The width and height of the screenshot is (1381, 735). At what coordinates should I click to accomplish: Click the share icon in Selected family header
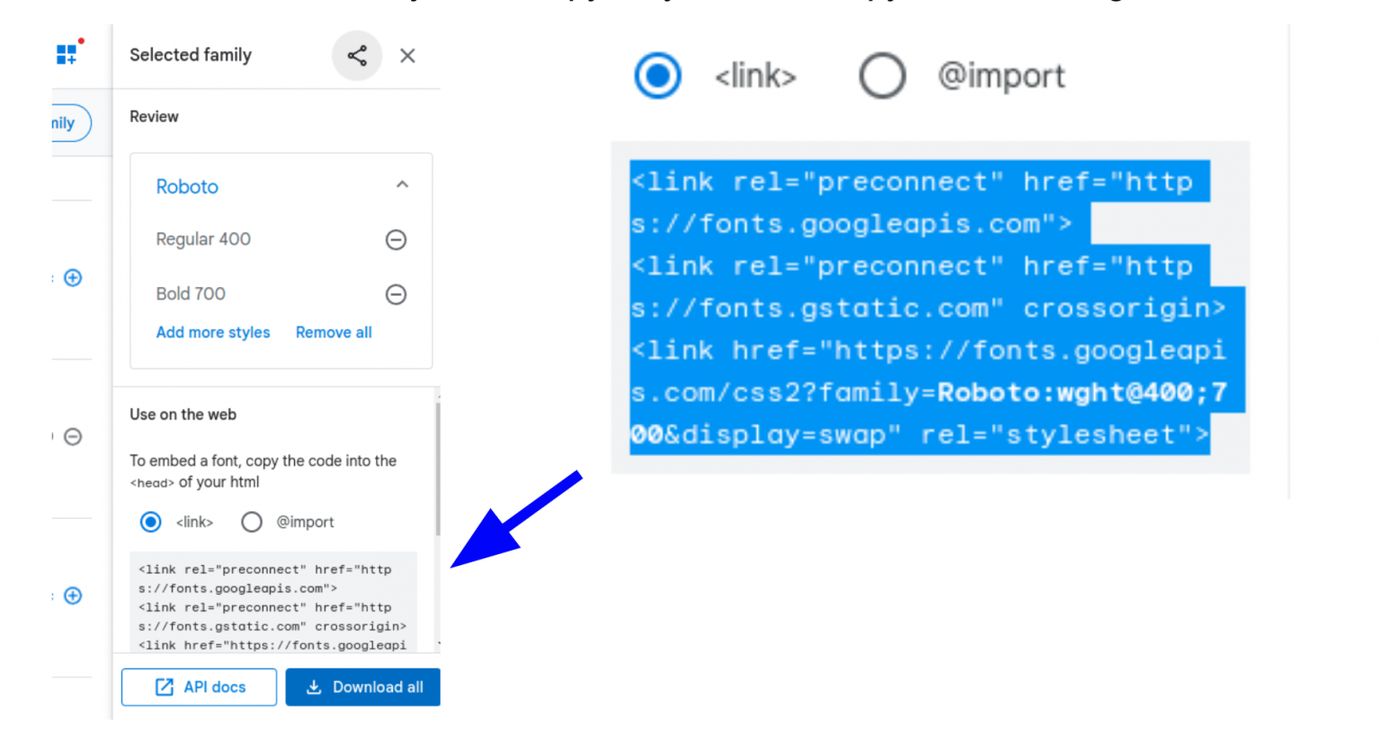tap(357, 56)
